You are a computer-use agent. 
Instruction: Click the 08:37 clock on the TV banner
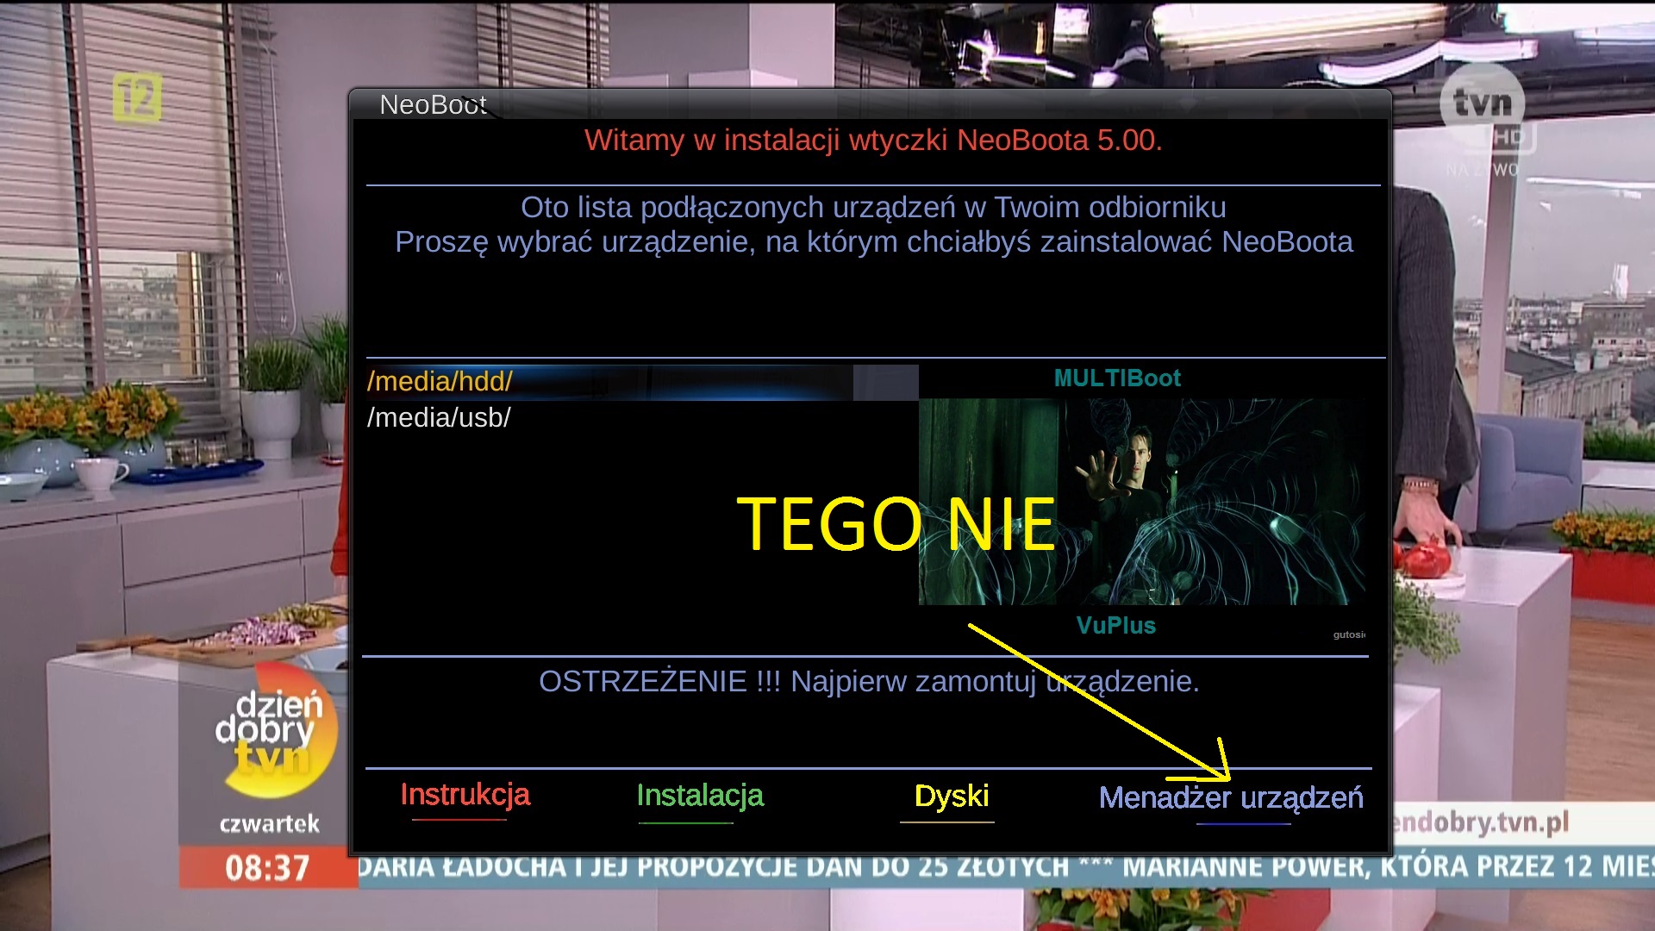tap(267, 867)
